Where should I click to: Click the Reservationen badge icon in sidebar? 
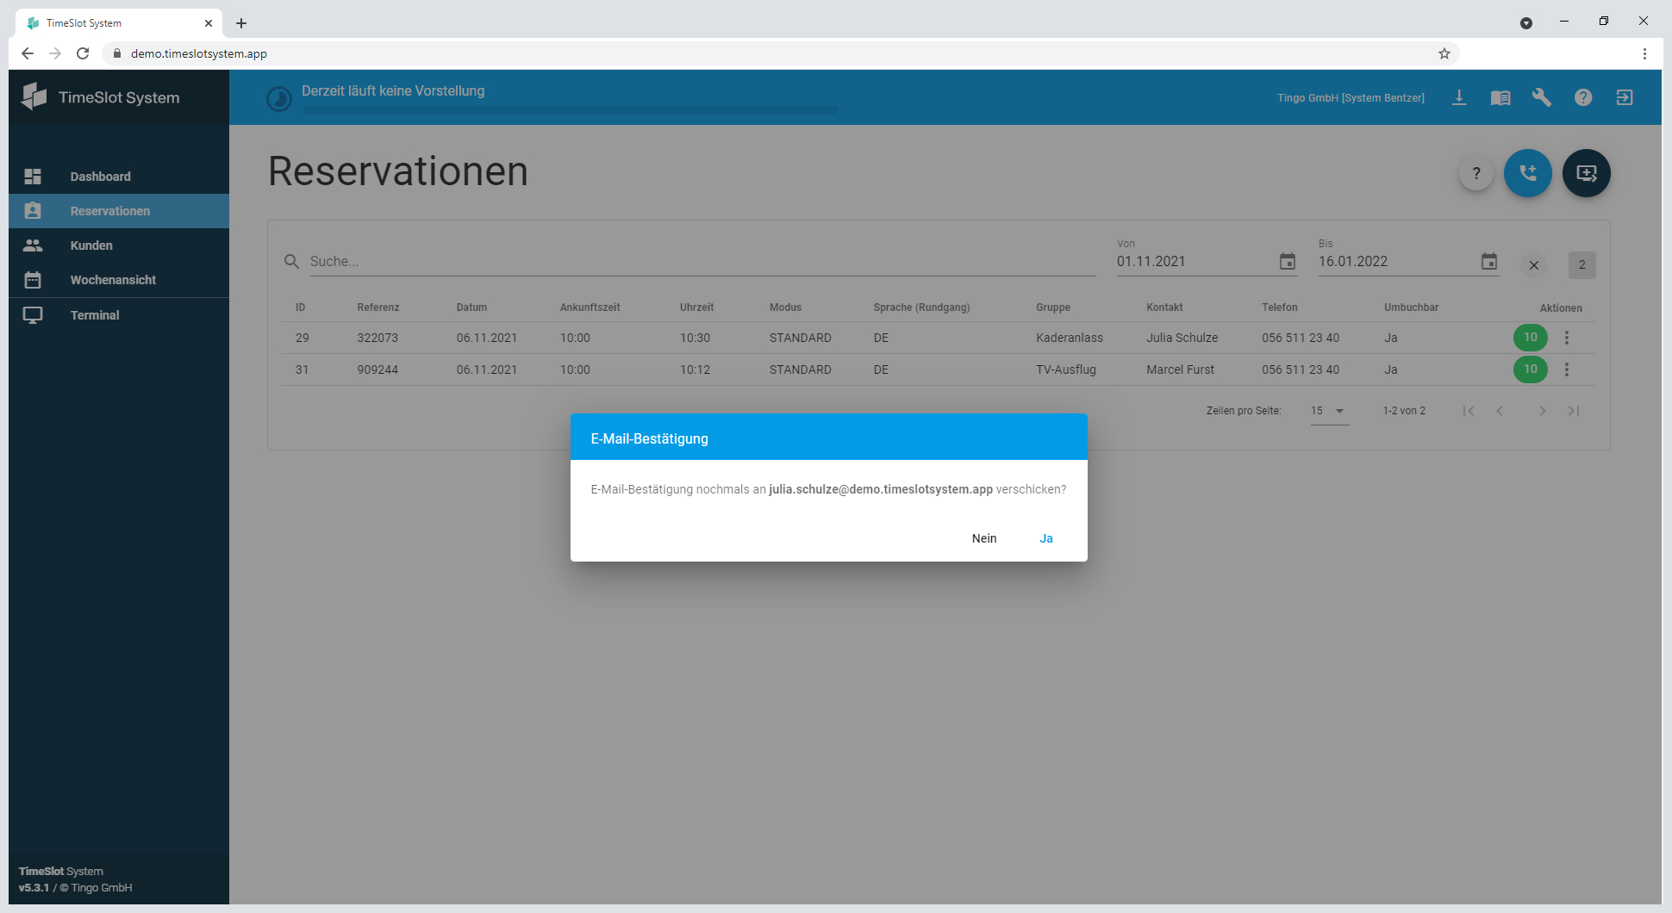(x=33, y=211)
